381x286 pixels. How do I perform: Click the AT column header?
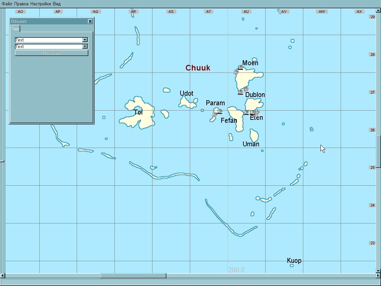pos(208,12)
